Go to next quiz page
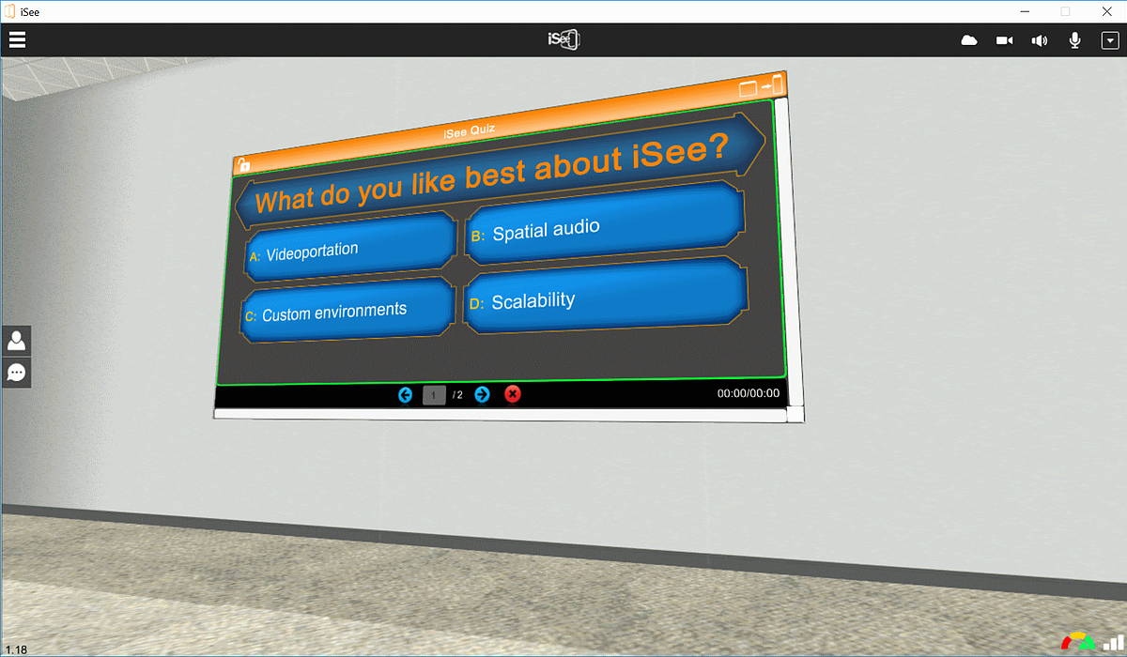This screenshot has width=1127, height=657. tap(482, 394)
